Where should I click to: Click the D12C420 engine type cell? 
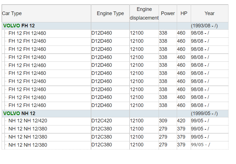(110, 121)
